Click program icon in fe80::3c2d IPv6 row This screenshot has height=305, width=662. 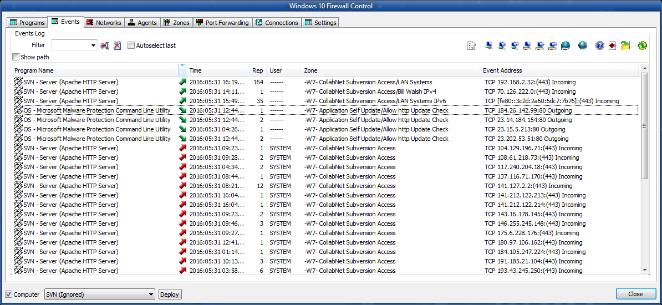click(18, 101)
